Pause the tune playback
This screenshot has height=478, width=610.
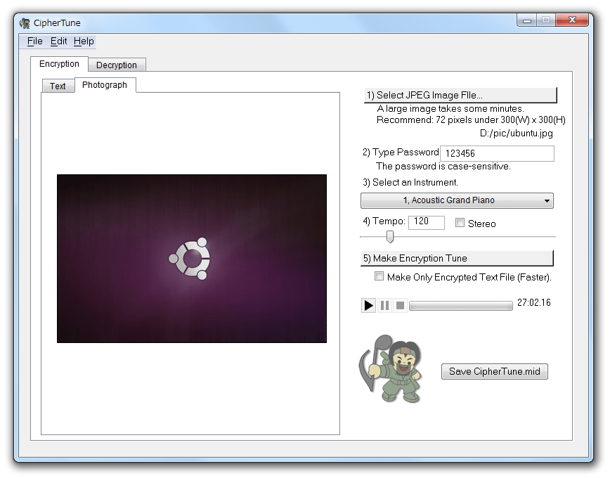(x=384, y=305)
